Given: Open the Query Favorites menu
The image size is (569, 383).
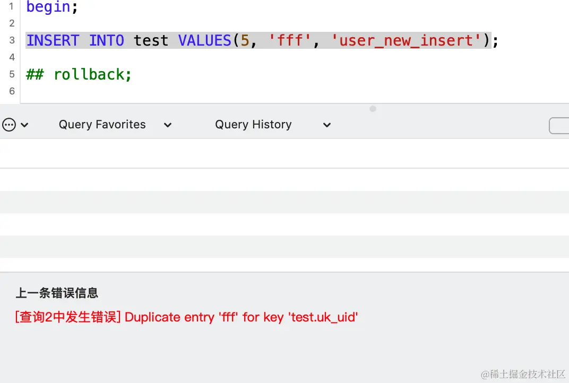Looking at the screenshot, I should (102, 125).
